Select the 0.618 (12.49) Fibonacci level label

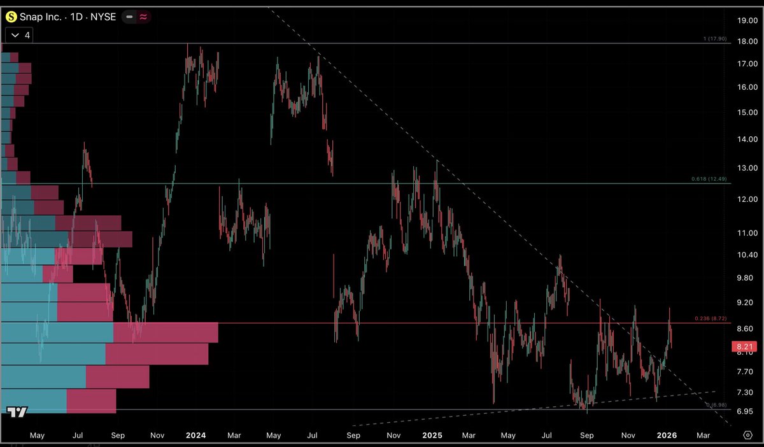(x=711, y=179)
